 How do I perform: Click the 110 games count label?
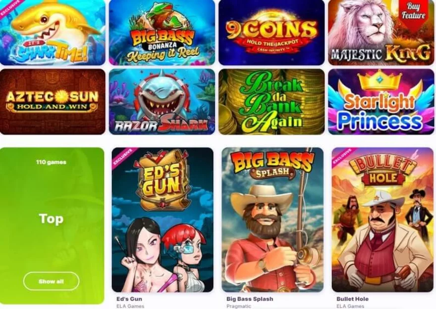pos(51,162)
